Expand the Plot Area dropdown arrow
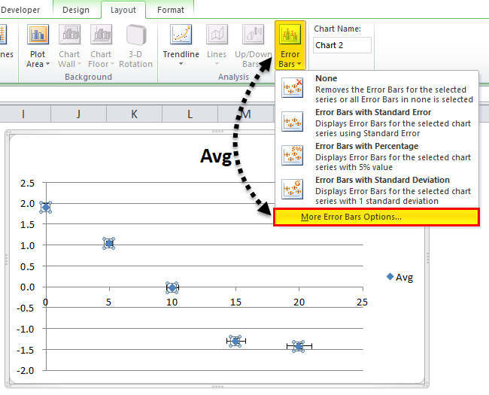489x395 pixels. pos(47,64)
